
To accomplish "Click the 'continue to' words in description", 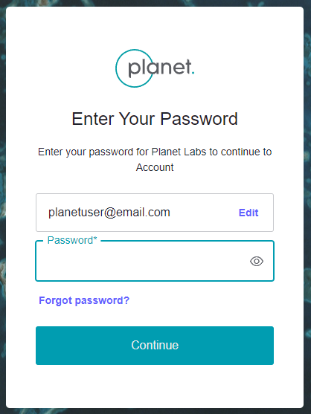I will point(246,152).
